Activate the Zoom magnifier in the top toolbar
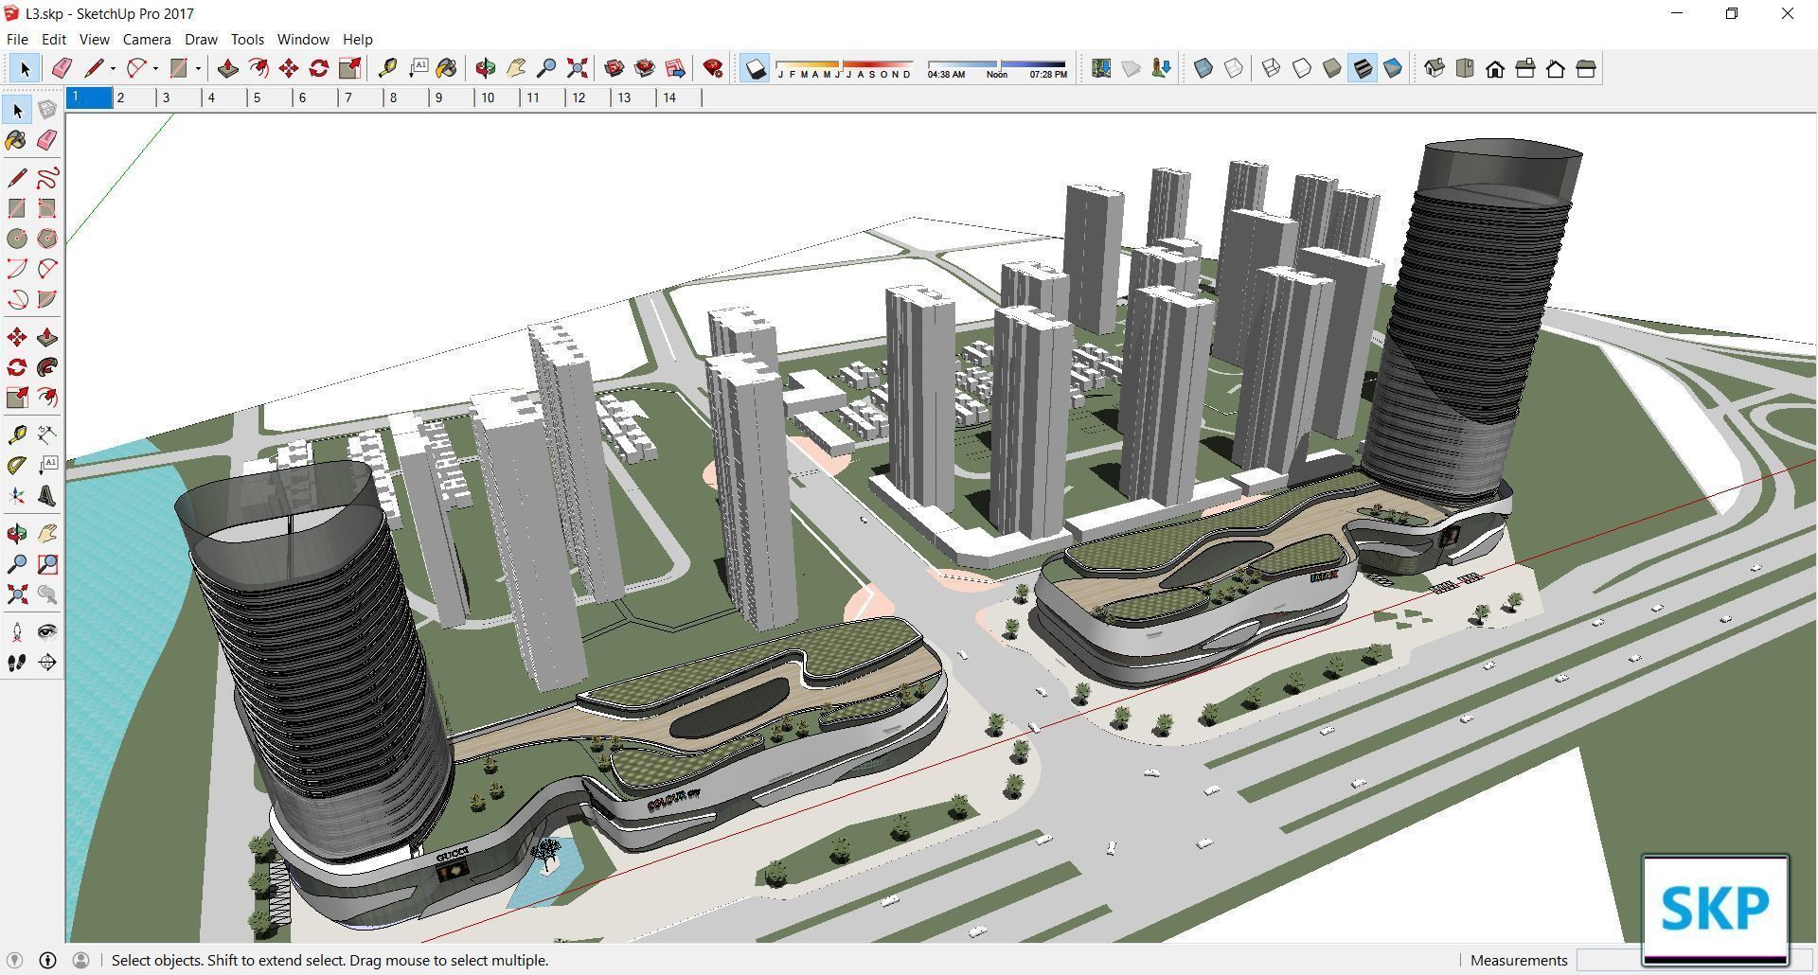The image size is (1818, 975). tap(546, 68)
